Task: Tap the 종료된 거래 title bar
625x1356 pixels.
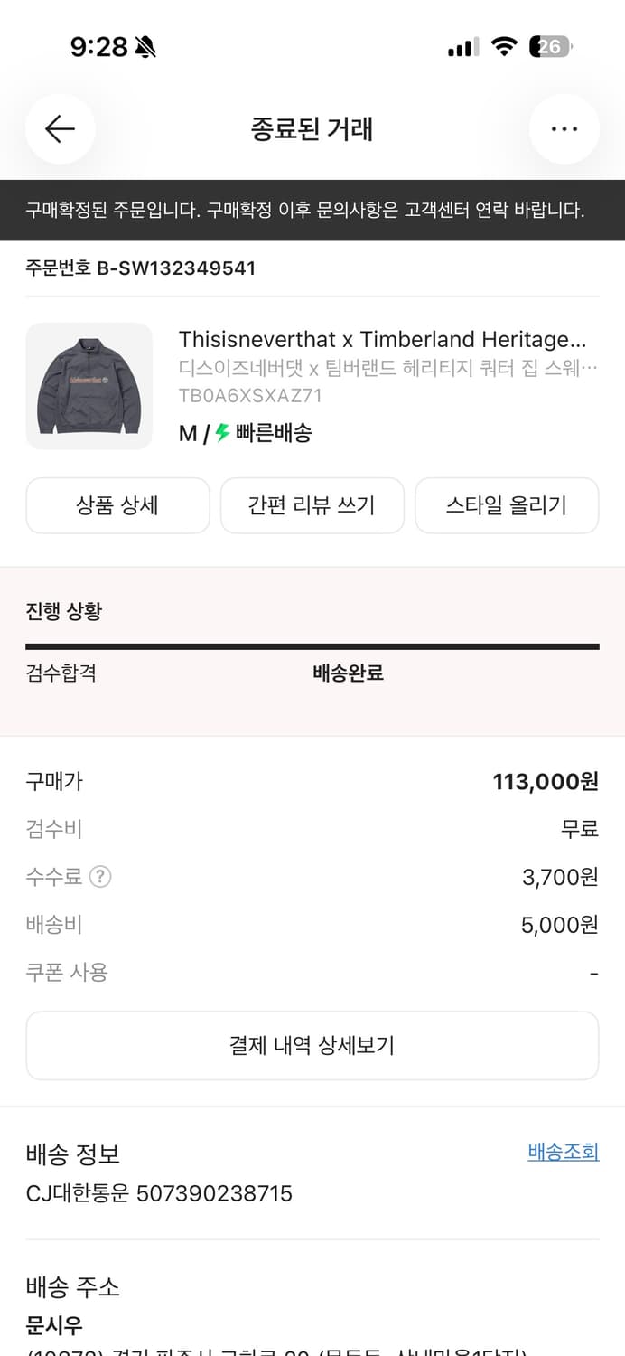Action: [312, 129]
